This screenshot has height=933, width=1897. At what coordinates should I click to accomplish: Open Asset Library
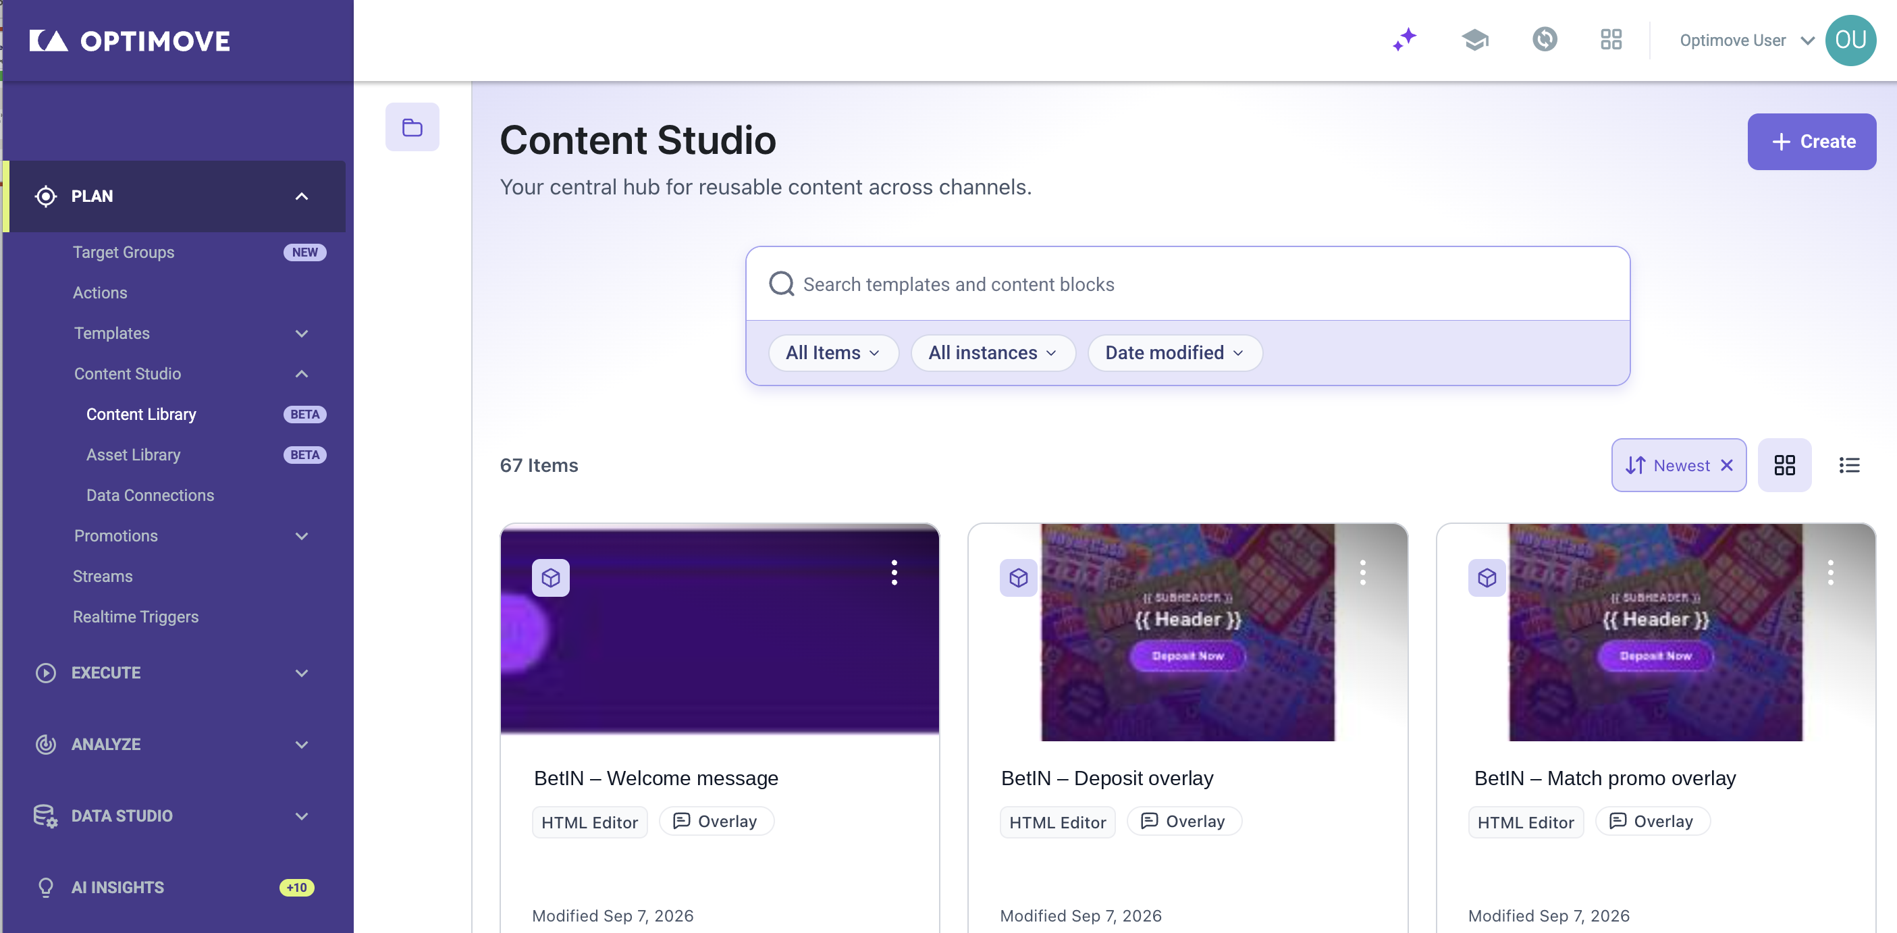[133, 455]
